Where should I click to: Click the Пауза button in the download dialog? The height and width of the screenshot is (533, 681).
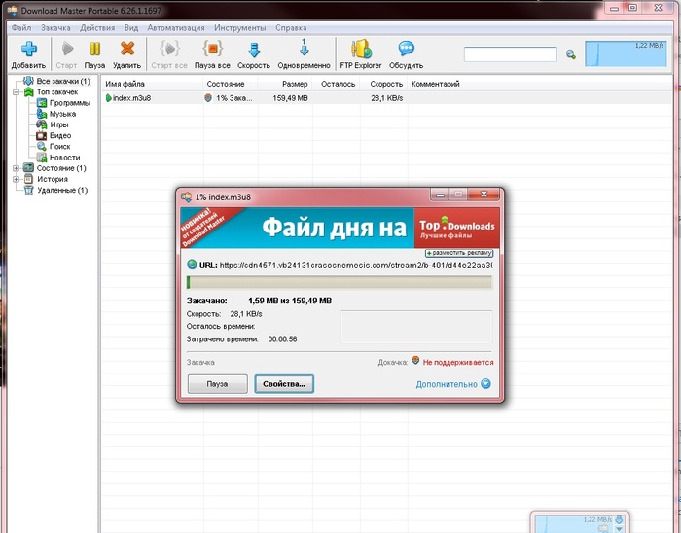217,384
